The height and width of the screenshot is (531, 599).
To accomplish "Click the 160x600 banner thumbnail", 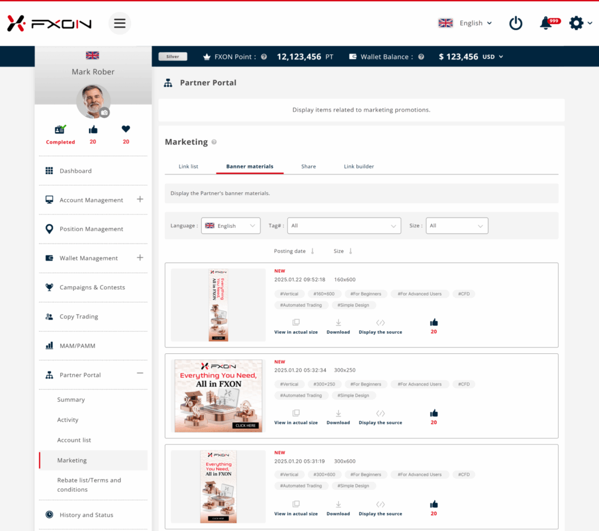I will pyautogui.click(x=218, y=305).
